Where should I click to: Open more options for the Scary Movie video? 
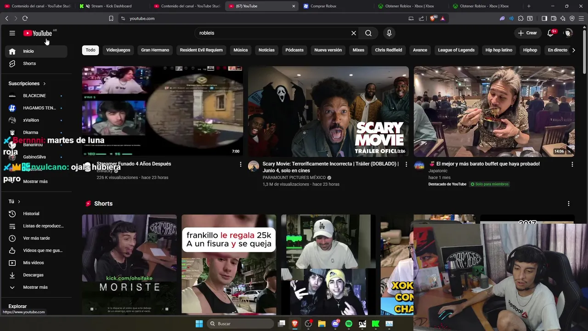tap(406, 164)
